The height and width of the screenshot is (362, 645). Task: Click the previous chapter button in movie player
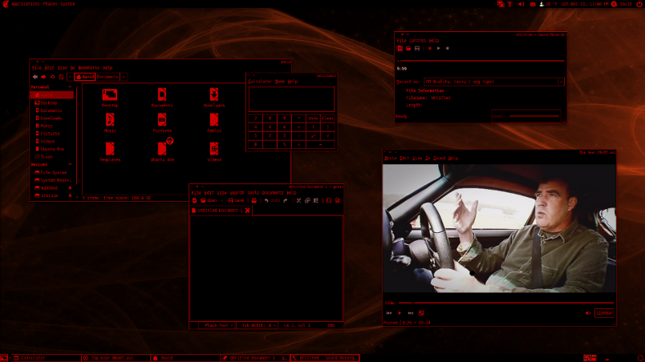(x=389, y=313)
